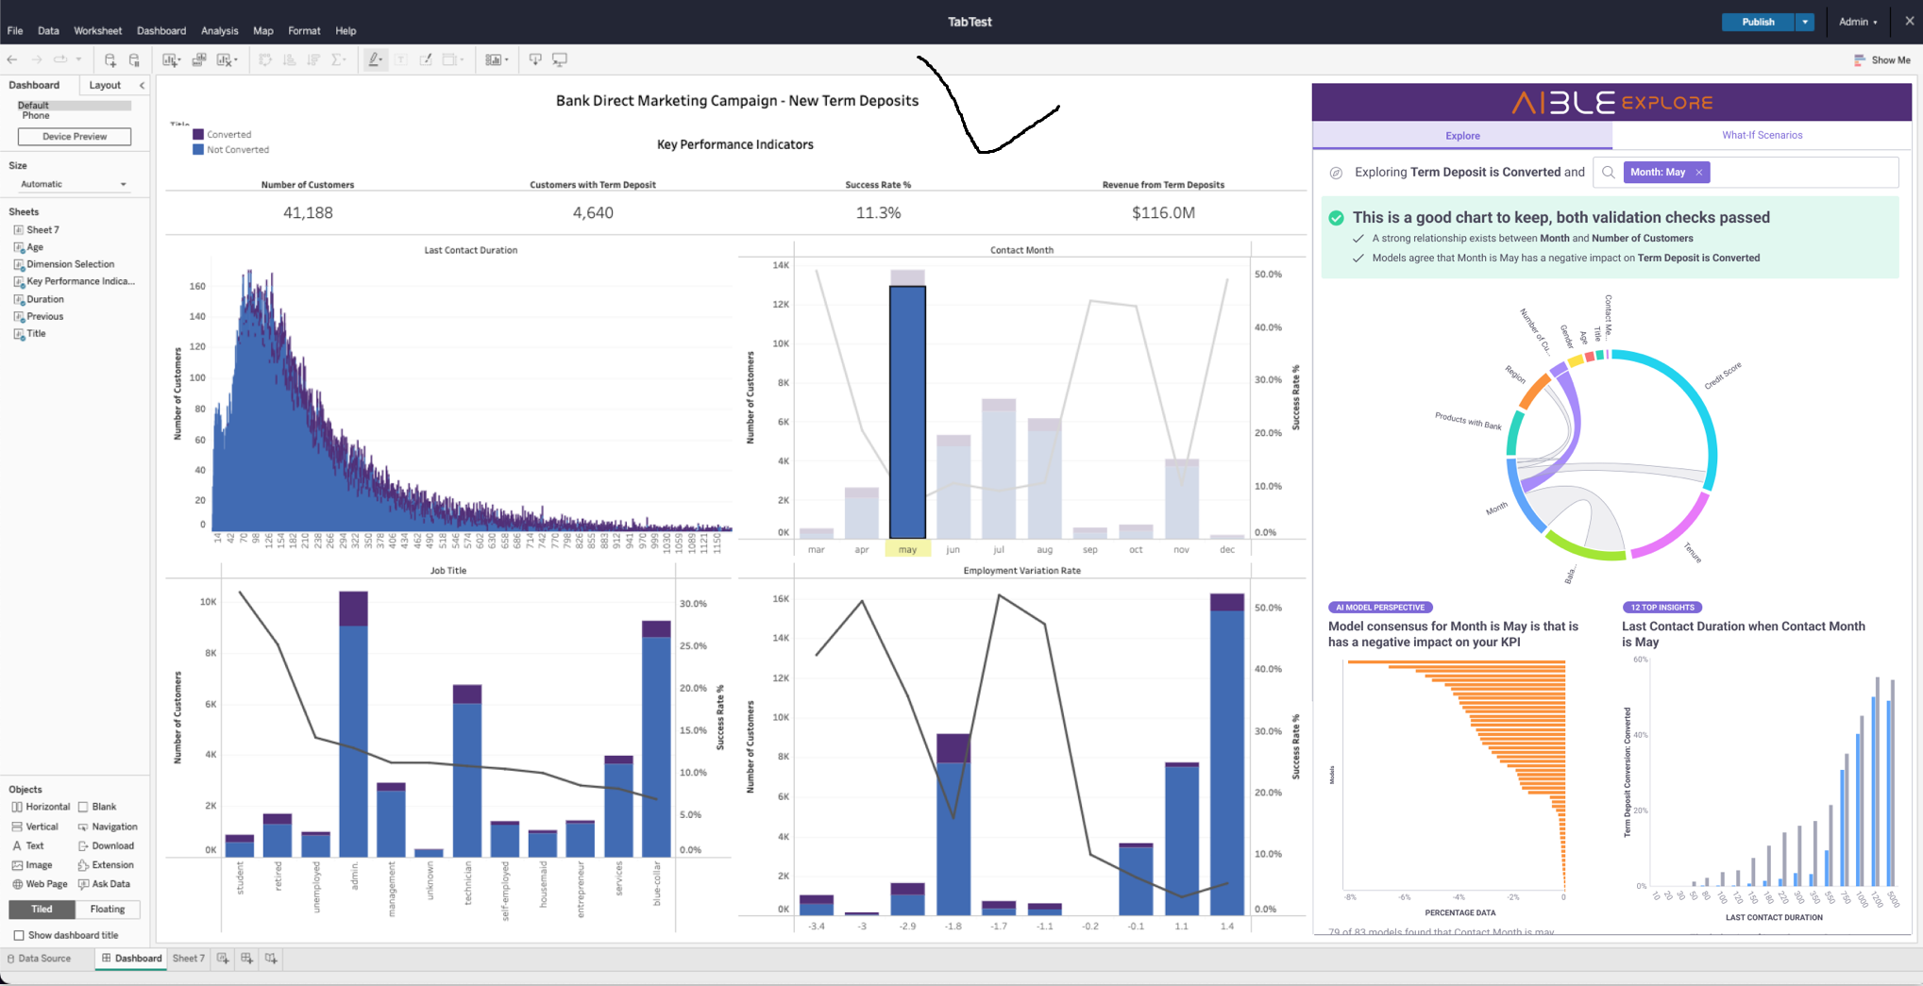
Task: Click new worksheet icon in bottom tab bar
Action: 223,958
